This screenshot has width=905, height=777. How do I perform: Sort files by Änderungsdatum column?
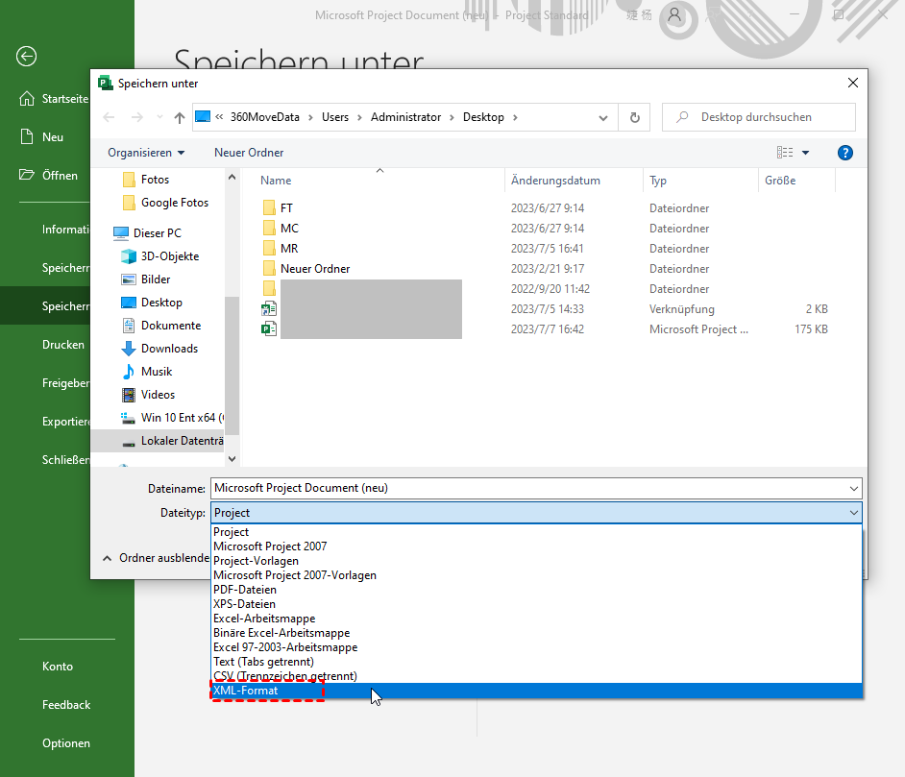[555, 181]
